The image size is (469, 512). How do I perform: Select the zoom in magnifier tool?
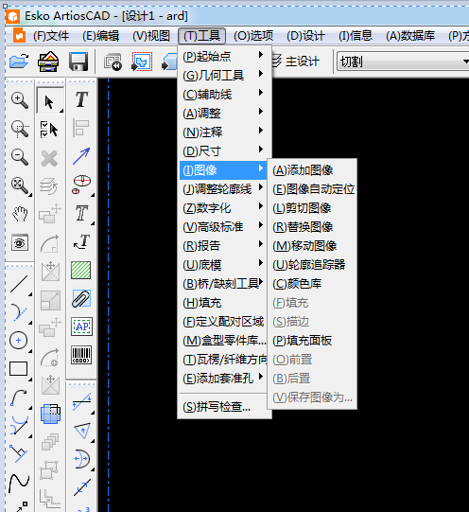20,100
